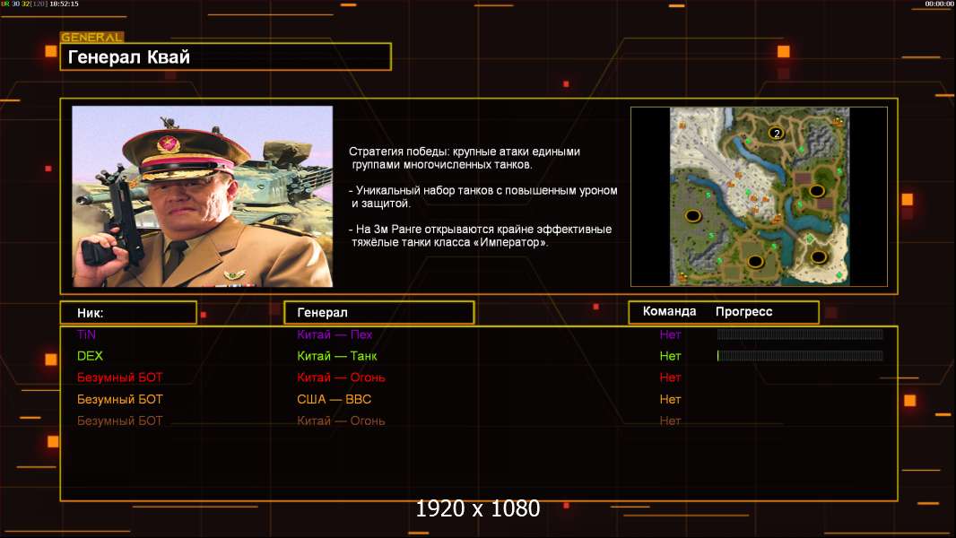Click the 'США — ВВС' general entry
This screenshot has width=956, height=538.
tap(334, 399)
